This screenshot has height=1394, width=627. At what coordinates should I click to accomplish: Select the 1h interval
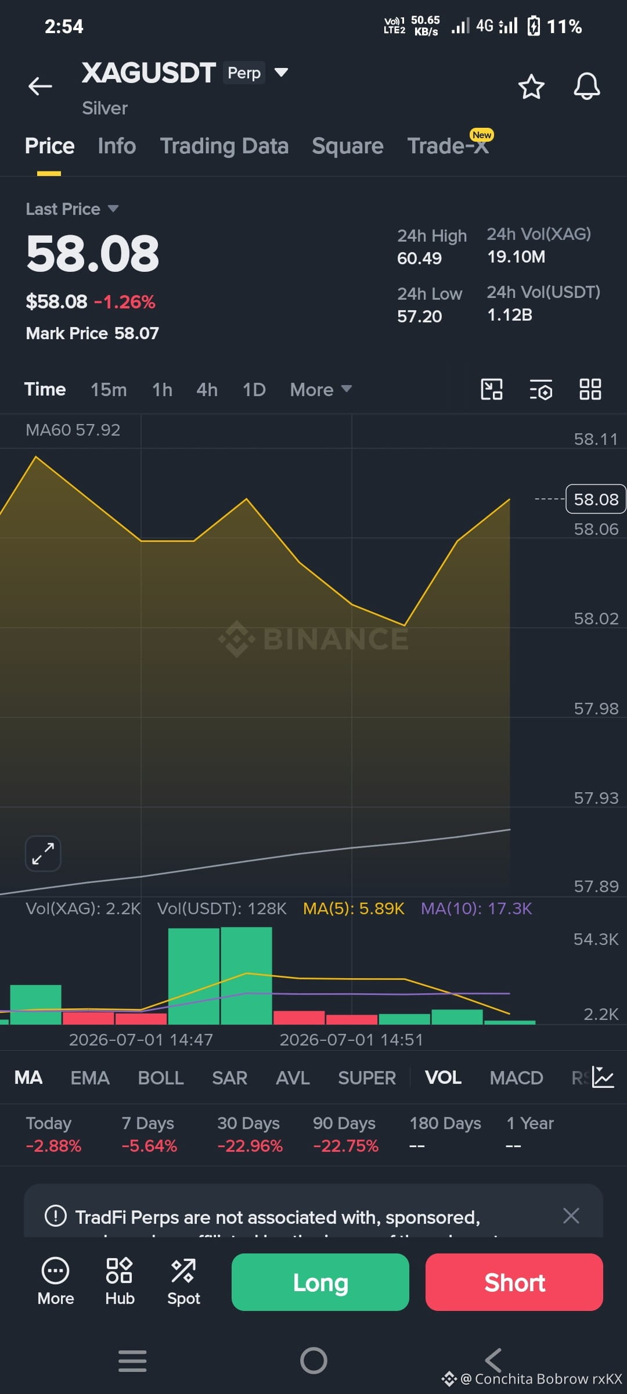(x=162, y=390)
